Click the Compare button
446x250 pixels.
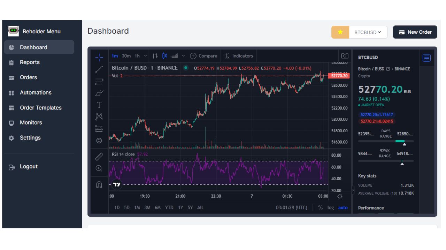click(204, 56)
